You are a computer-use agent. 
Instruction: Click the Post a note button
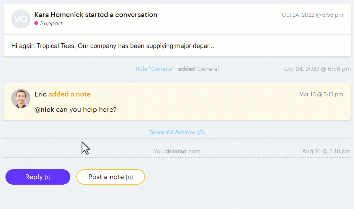(110, 177)
